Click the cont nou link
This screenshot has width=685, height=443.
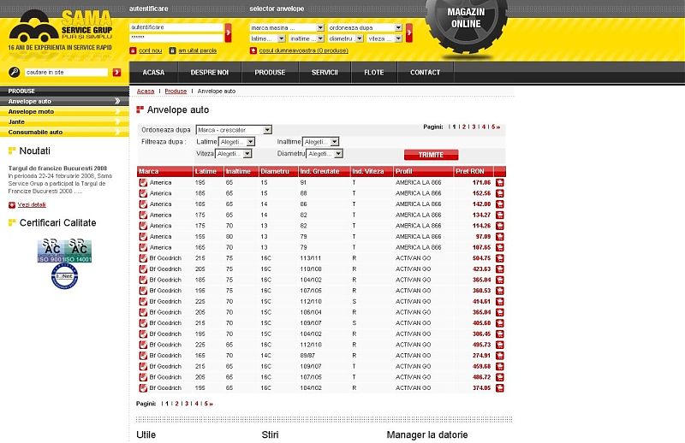151,50
